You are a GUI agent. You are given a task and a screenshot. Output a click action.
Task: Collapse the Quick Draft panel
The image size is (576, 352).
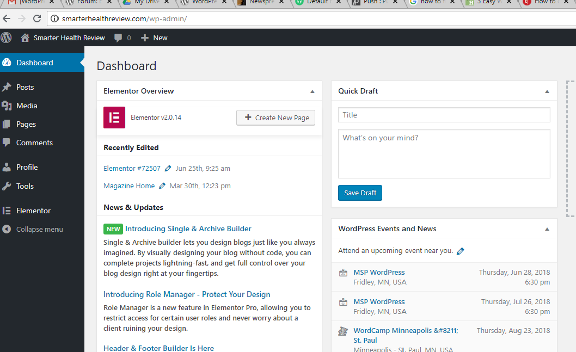pyautogui.click(x=547, y=91)
